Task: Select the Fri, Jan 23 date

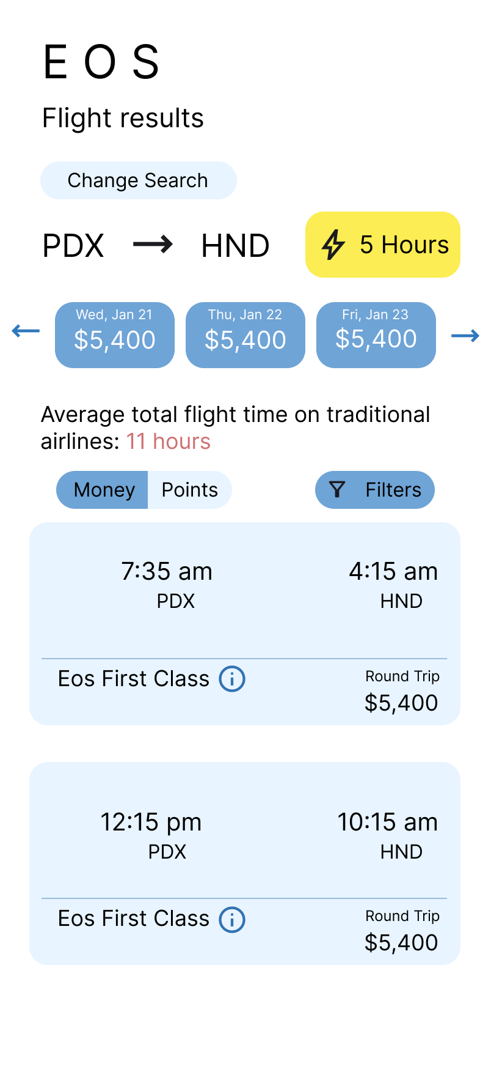Action: click(376, 335)
